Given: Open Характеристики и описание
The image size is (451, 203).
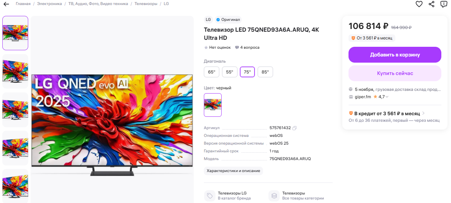Looking at the screenshot, I should (x=233, y=171).
